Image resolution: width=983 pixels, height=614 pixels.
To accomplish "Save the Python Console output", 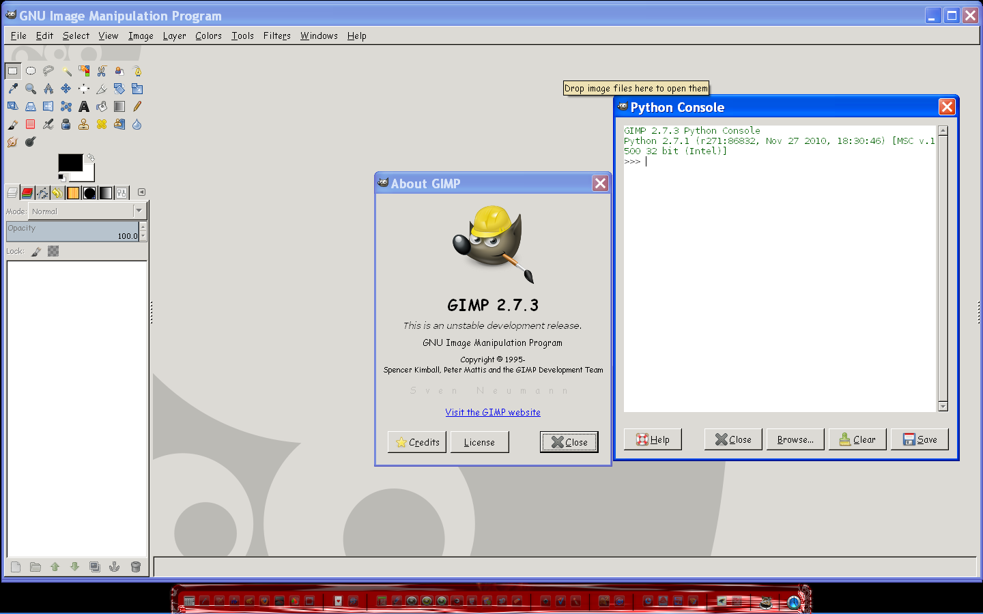I will pyautogui.click(x=920, y=439).
